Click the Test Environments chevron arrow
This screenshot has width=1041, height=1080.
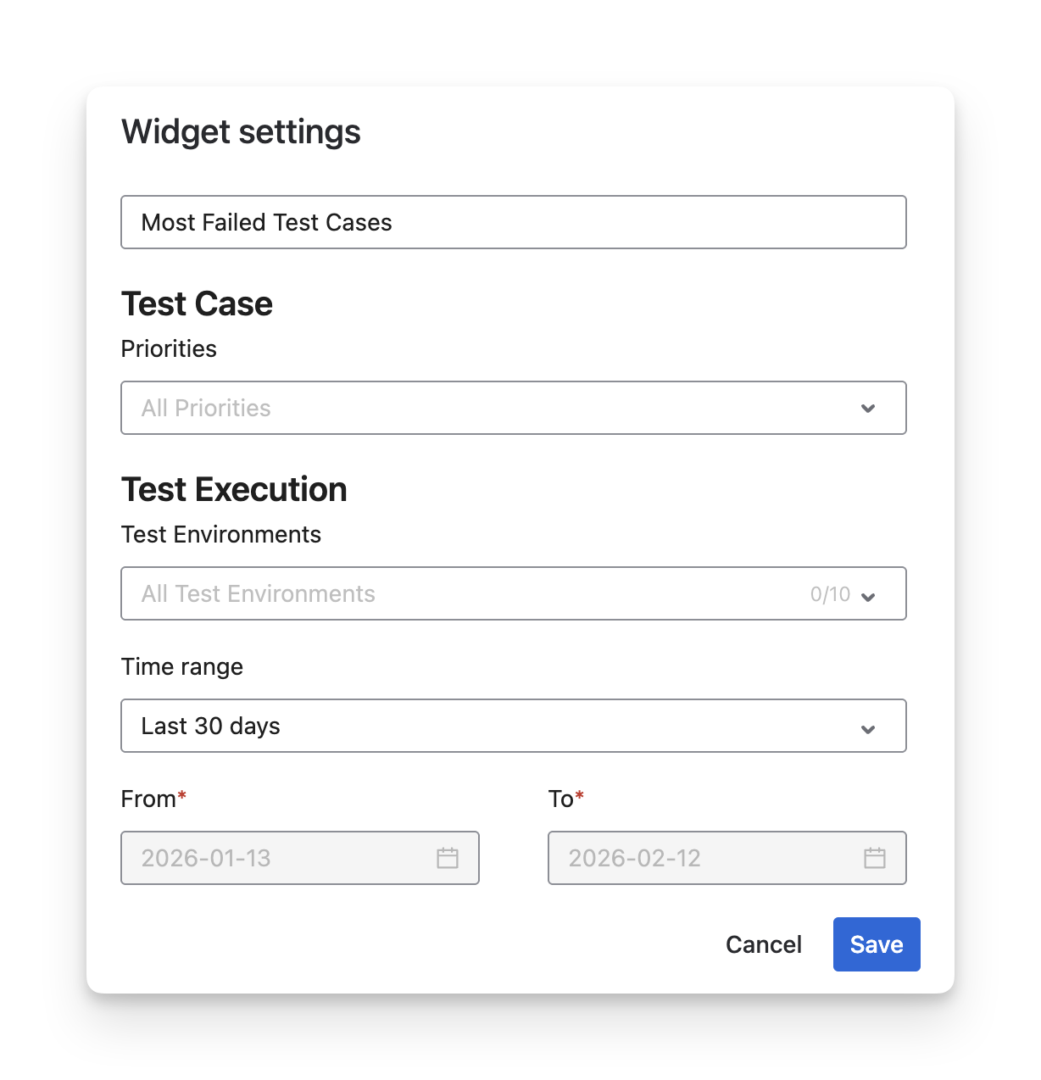pyautogui.click(x=868, y=597)
